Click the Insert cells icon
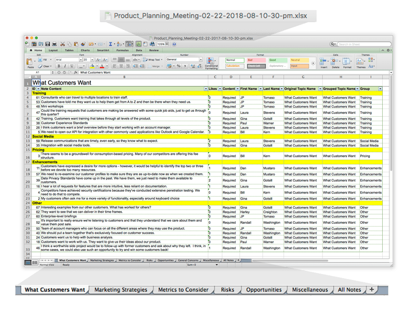This screenshot has width=414, height=313. pos(324,62)
